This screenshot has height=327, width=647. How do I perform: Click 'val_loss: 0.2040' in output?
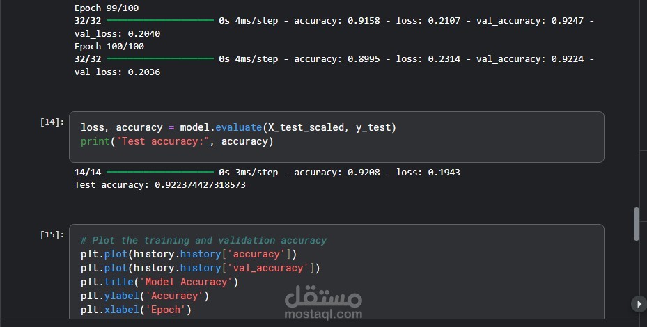click(117, 33)
